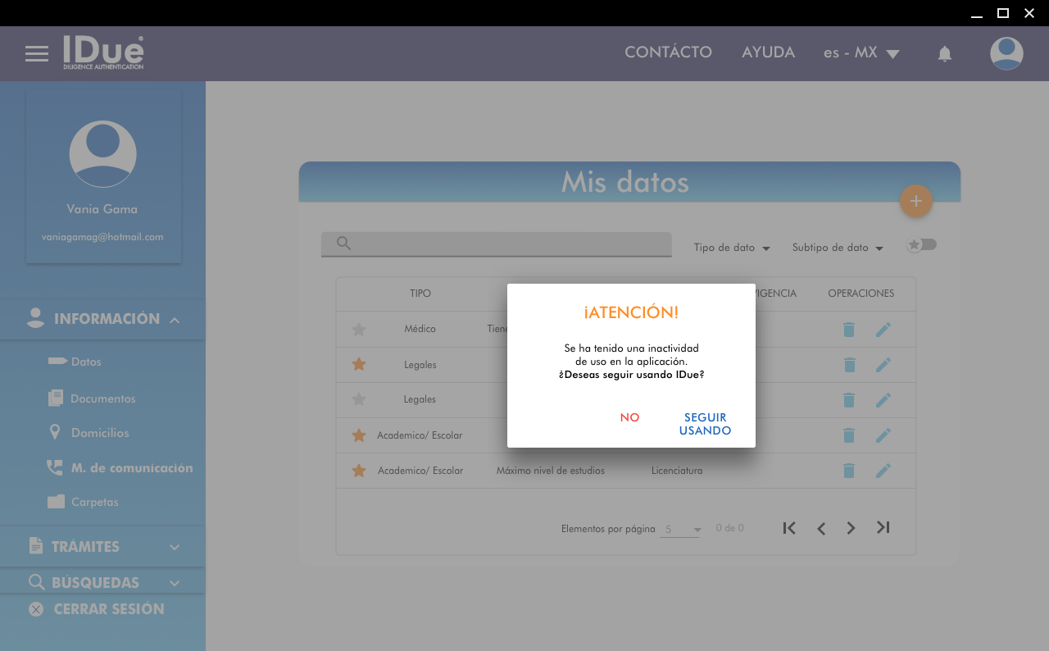Image resolution: width=1049 pixels, height=651 pixels.
Task: Click NO in the inactivity dialog
Action: click(x=629, y=417)
